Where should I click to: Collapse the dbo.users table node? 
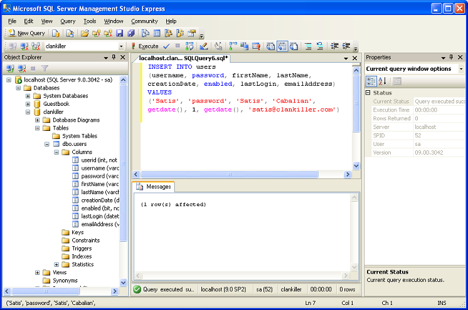[x=47, y=144]
